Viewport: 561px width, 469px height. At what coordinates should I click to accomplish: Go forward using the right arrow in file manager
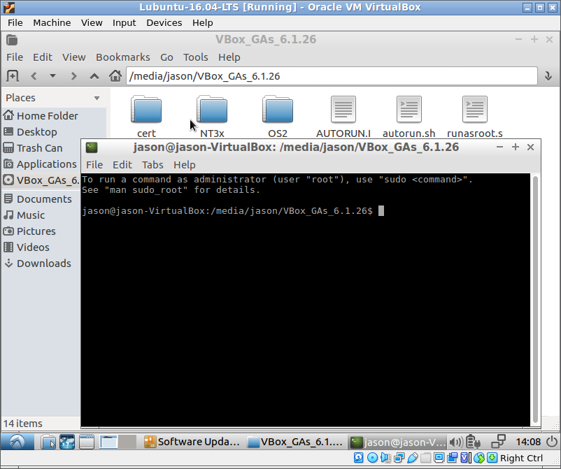tap(73, 75)
